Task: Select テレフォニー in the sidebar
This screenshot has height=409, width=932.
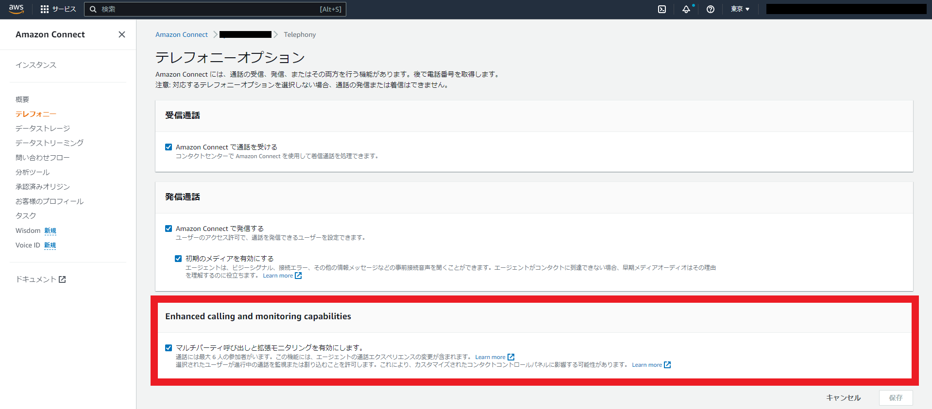Action: (x=36, y=114)
